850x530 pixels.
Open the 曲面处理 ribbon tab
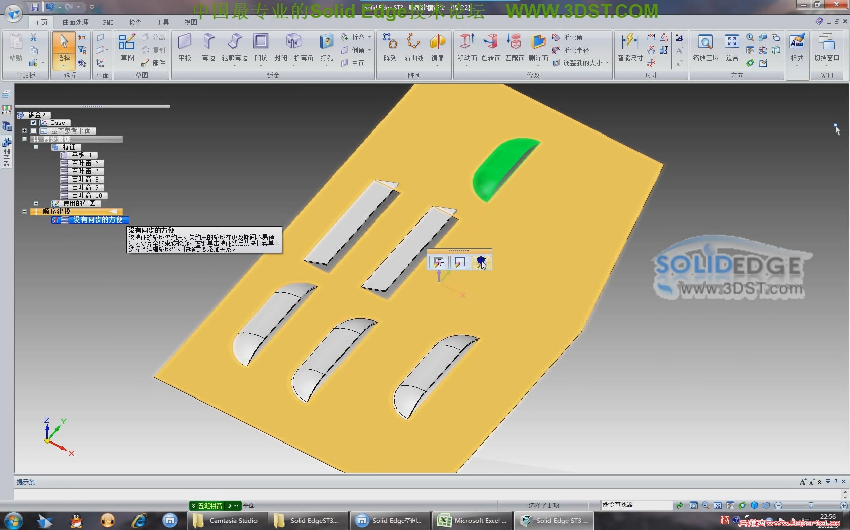pos(75,22)
